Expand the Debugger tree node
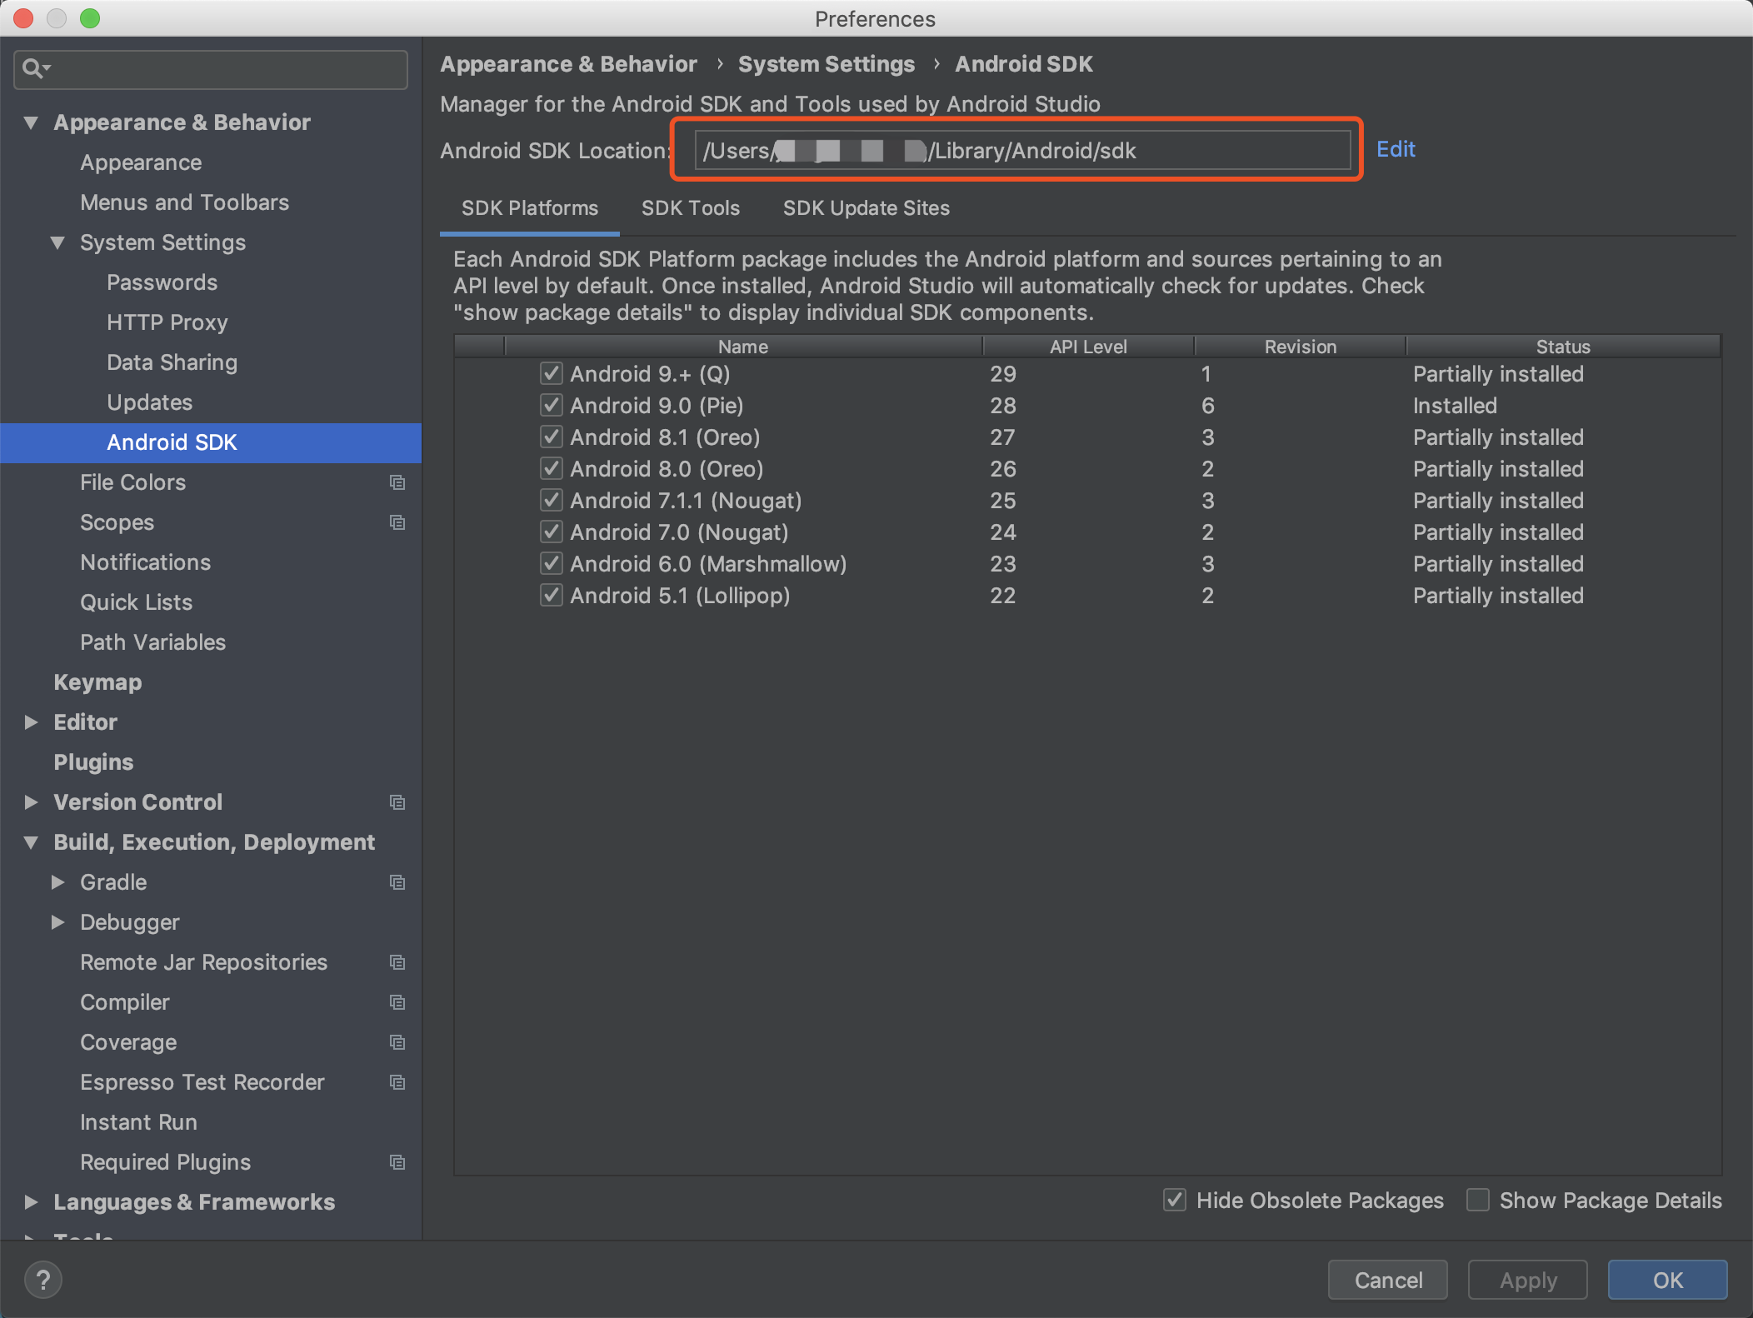The image size is (1753, 1318). (58, 922)
